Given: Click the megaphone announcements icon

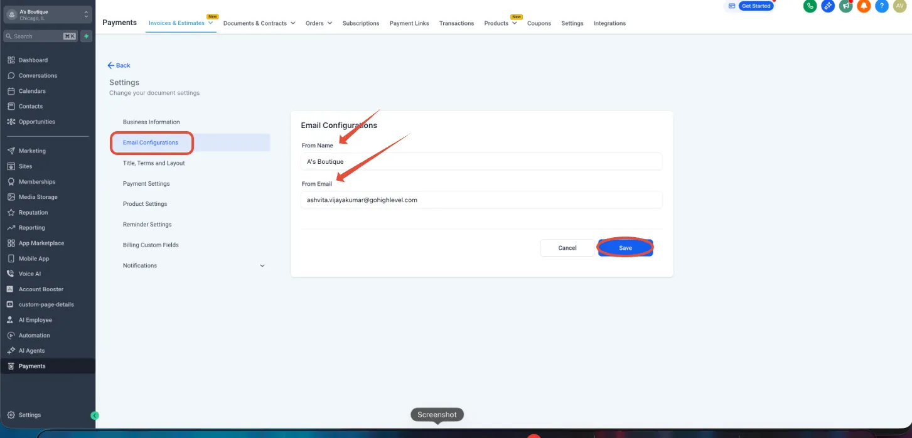Looking at the screenshot, I should tap(845, 6).
